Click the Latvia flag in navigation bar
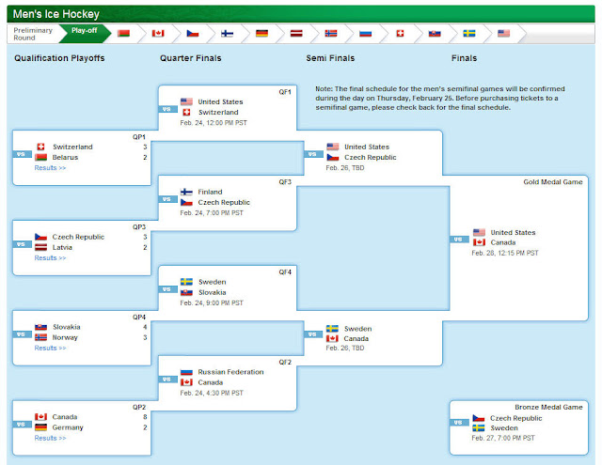This screenshot has width=602, height=465. pyautogui.click(x=295, y=33)
